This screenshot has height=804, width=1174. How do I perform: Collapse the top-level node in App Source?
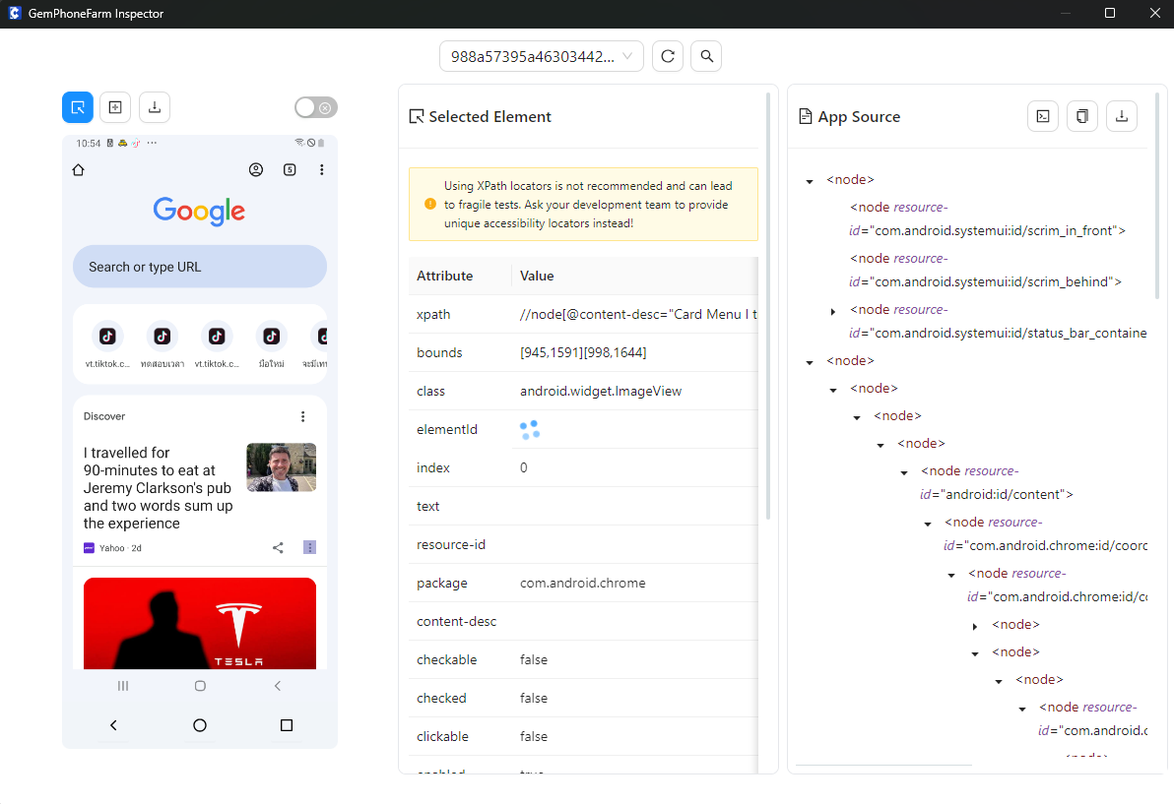pyautogui.click(x=810, y=181)
